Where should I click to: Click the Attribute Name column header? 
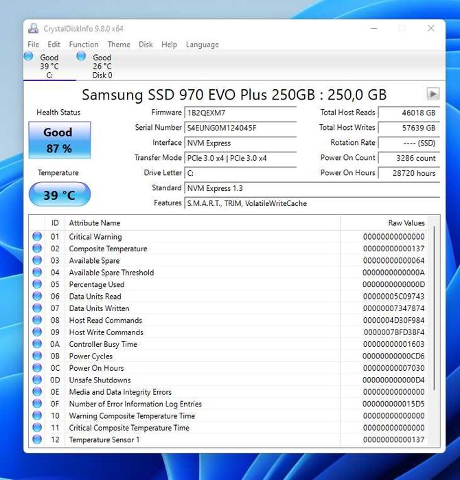point(203,223)
